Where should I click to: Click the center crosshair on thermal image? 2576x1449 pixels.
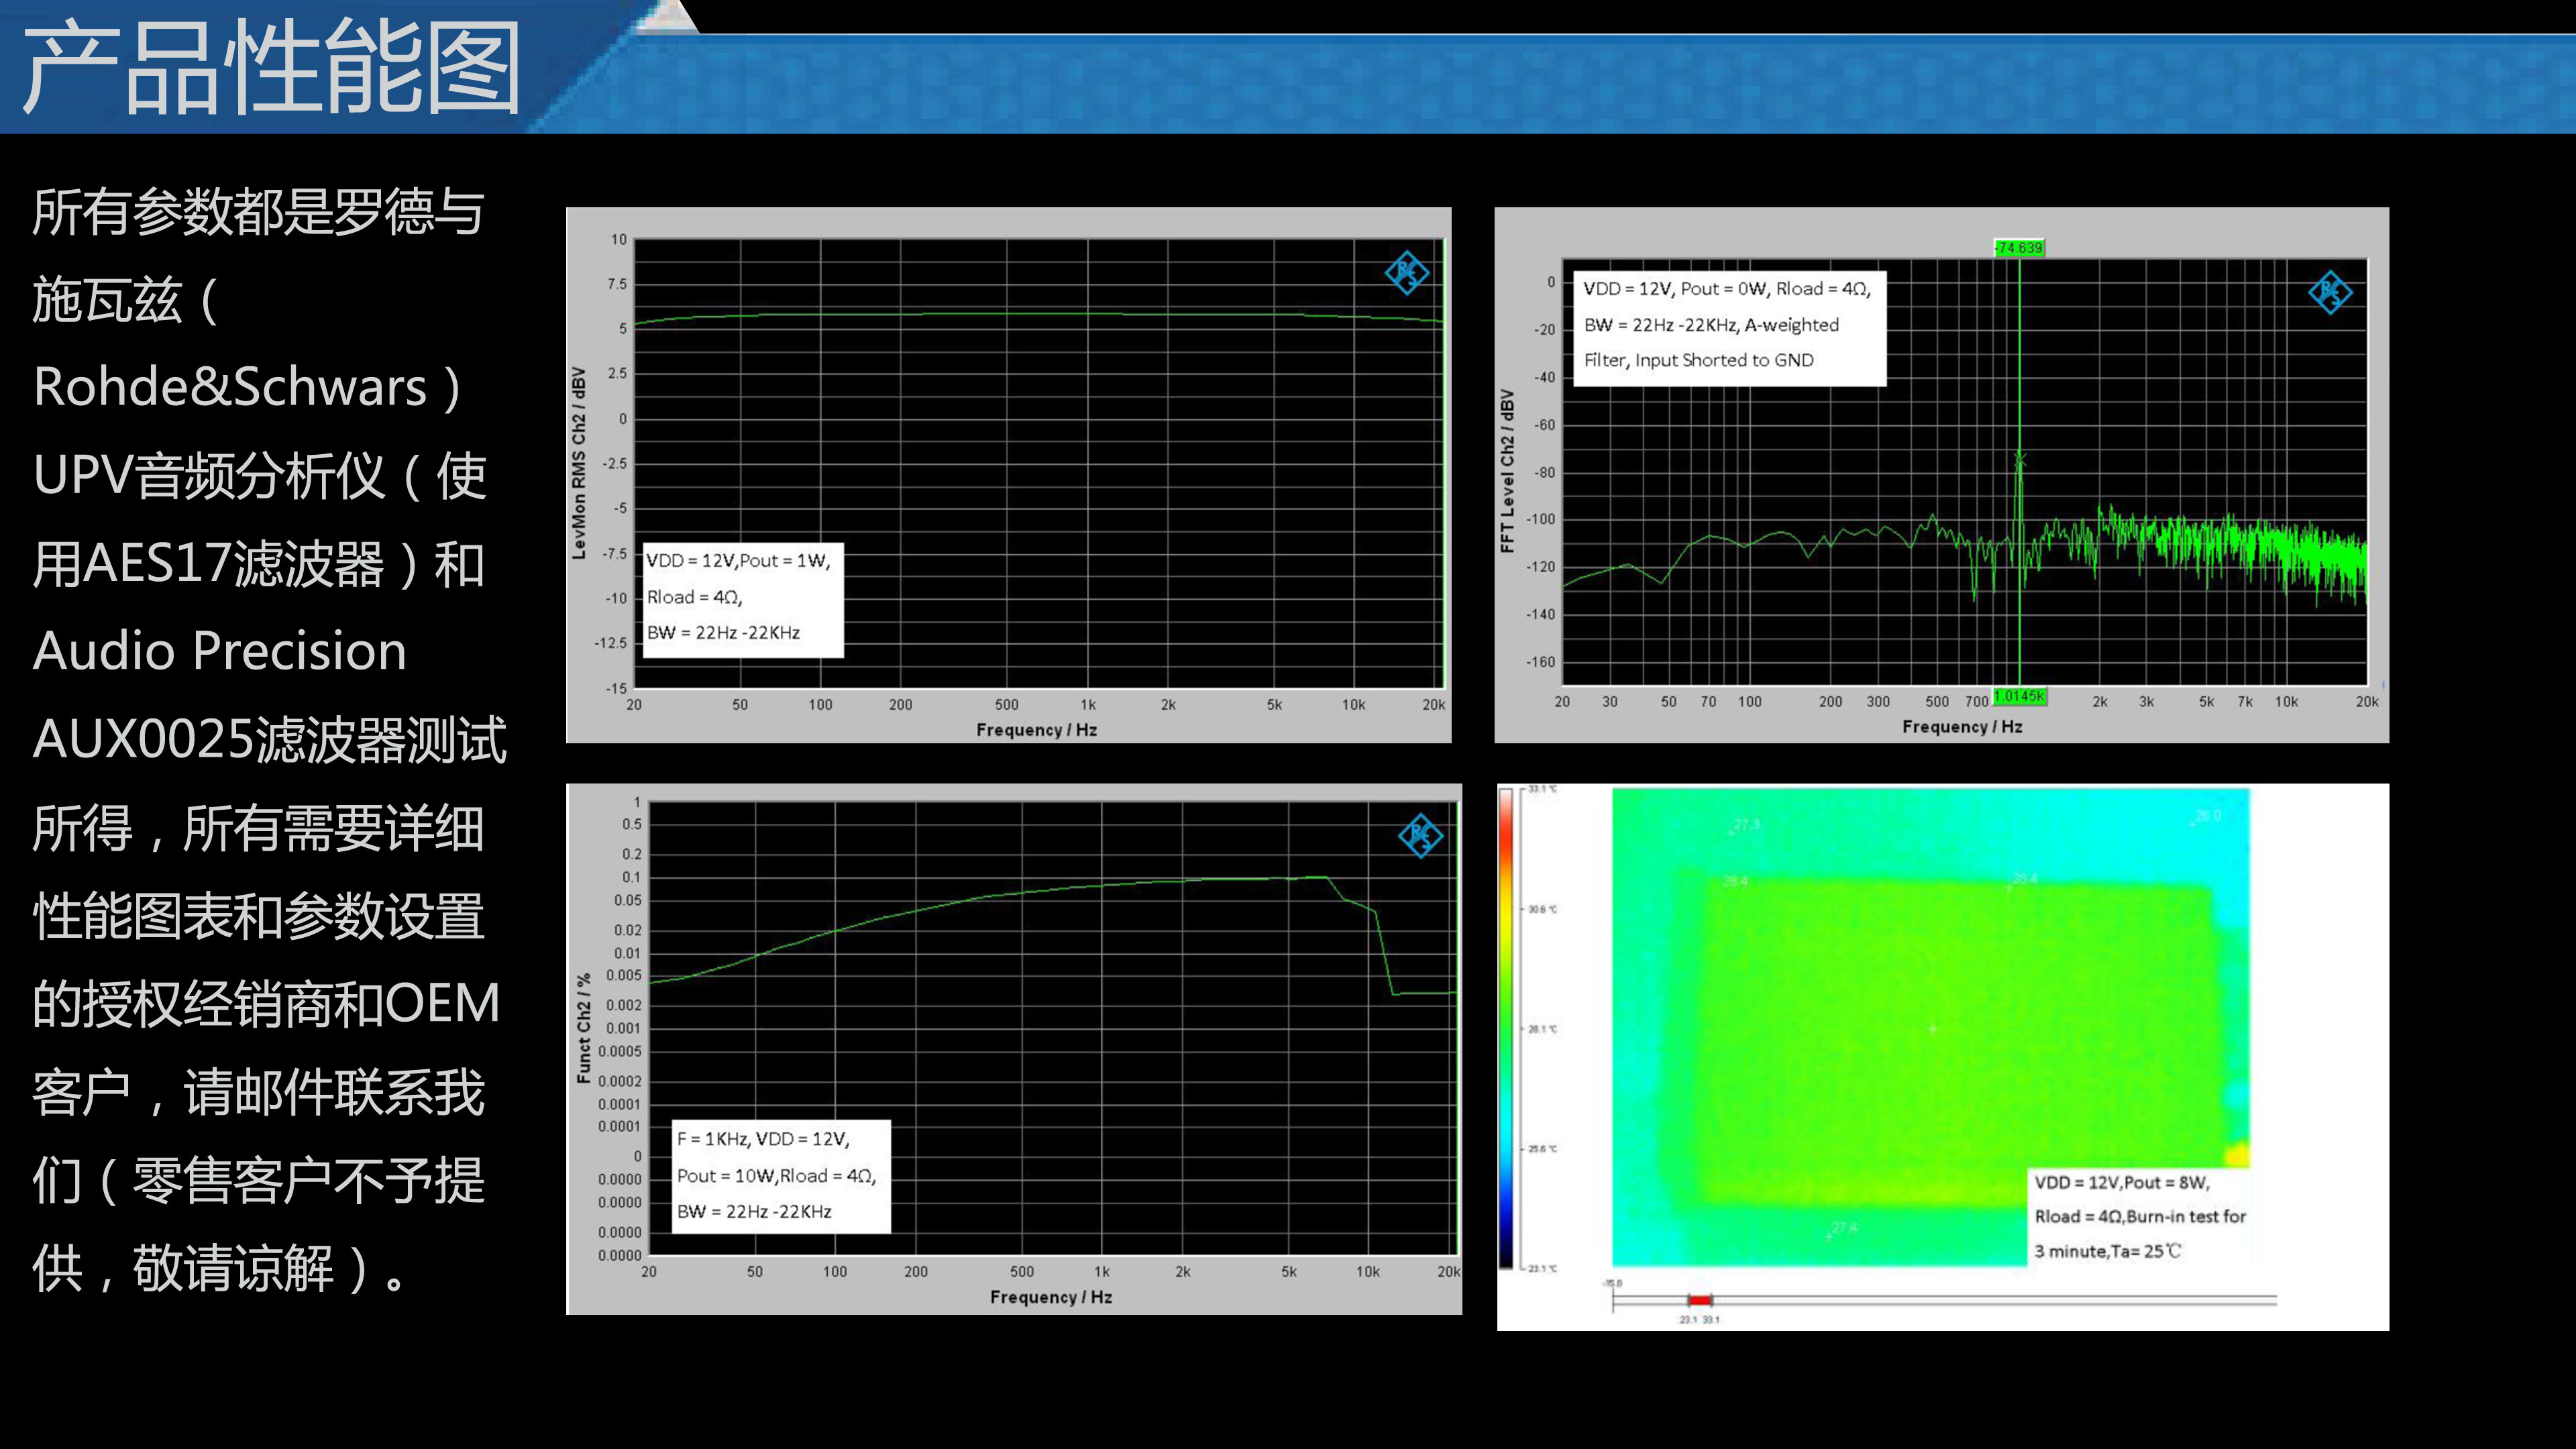tap(1932, 1028)
